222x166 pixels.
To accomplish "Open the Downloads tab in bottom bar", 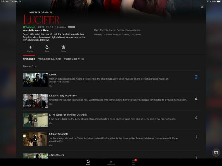I will click(111, 162).
